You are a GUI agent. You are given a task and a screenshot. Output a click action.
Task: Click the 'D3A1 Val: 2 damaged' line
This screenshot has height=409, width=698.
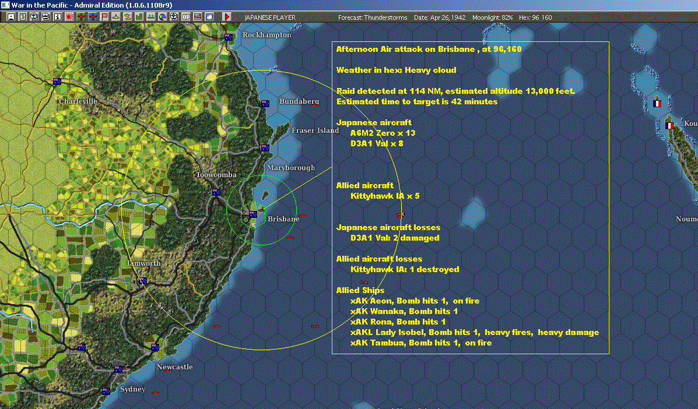pyautogui.click(x=395, y=238)
